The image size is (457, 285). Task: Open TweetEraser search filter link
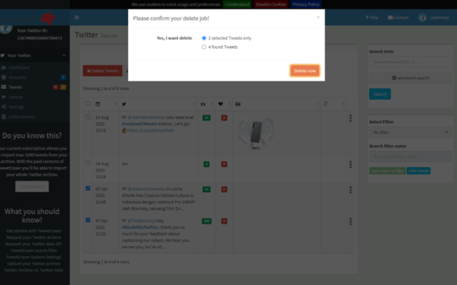(34, 250)
